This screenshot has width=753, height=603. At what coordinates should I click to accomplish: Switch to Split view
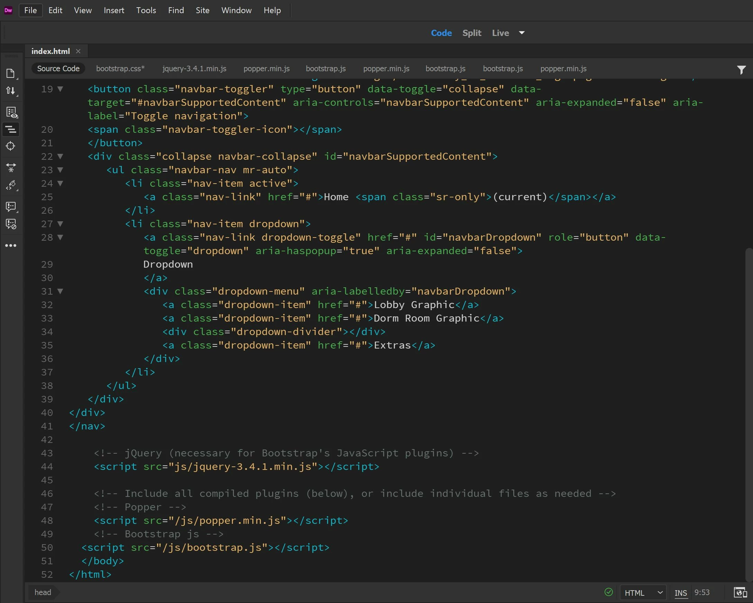click(x=472, y=33)
